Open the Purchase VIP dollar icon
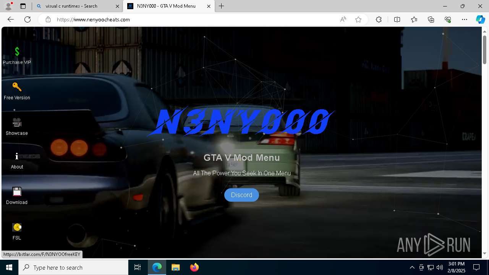This screenshot has height=275, width=489. coord(17,51)
